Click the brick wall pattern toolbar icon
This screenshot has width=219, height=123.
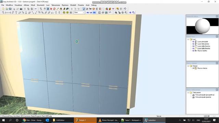click(100, 9)
